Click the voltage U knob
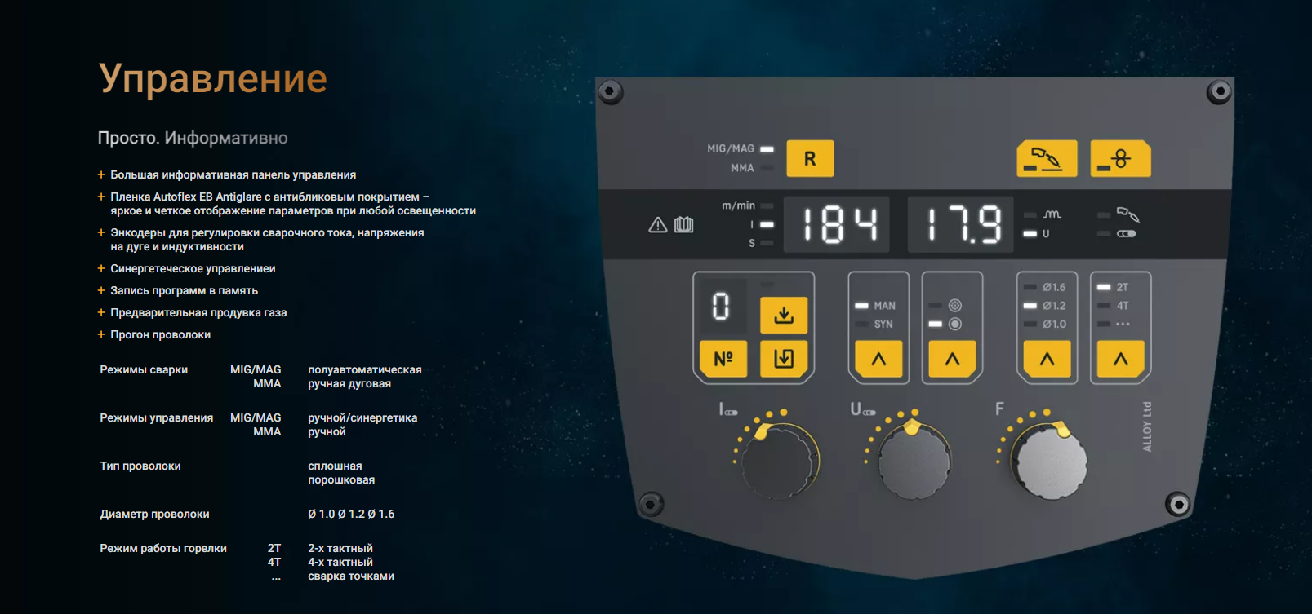Screen dimensions: 1312x614 coord(914,461)
